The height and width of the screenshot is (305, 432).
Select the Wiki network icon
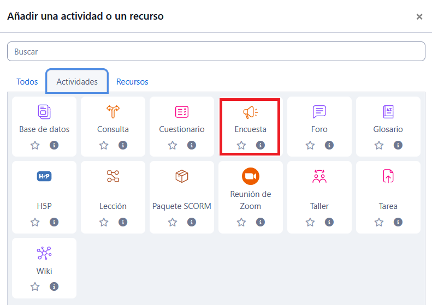(44, 253)
